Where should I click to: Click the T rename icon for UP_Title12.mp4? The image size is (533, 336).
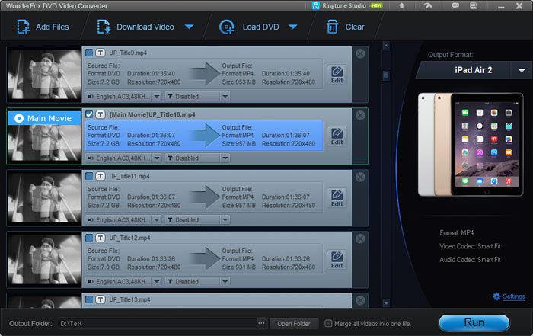pos(101,238)
